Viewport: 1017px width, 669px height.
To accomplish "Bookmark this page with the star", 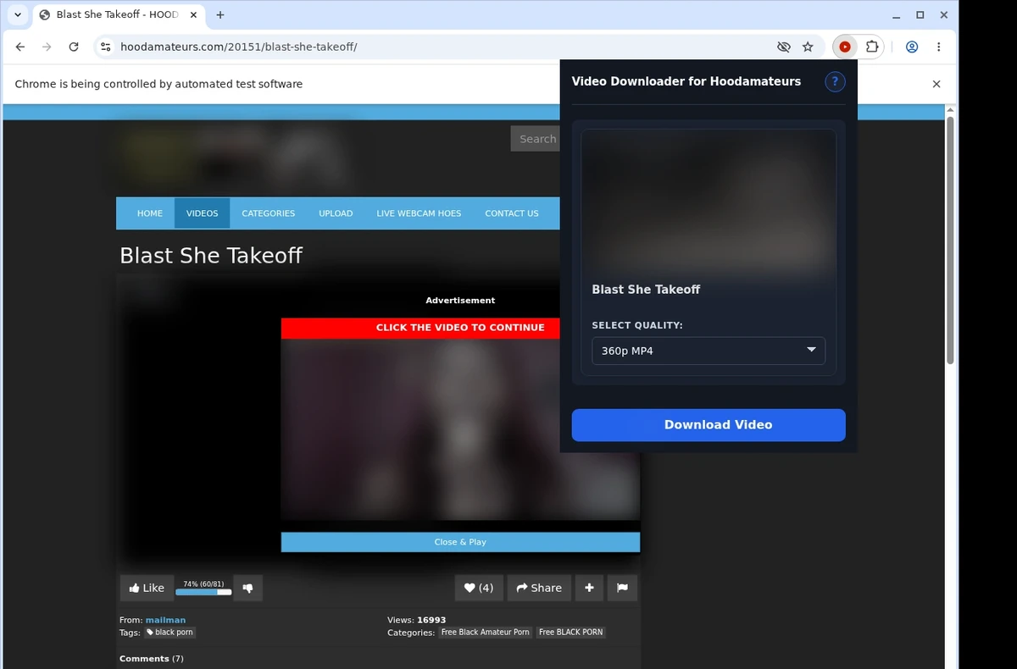I will (x=808, y=47).
